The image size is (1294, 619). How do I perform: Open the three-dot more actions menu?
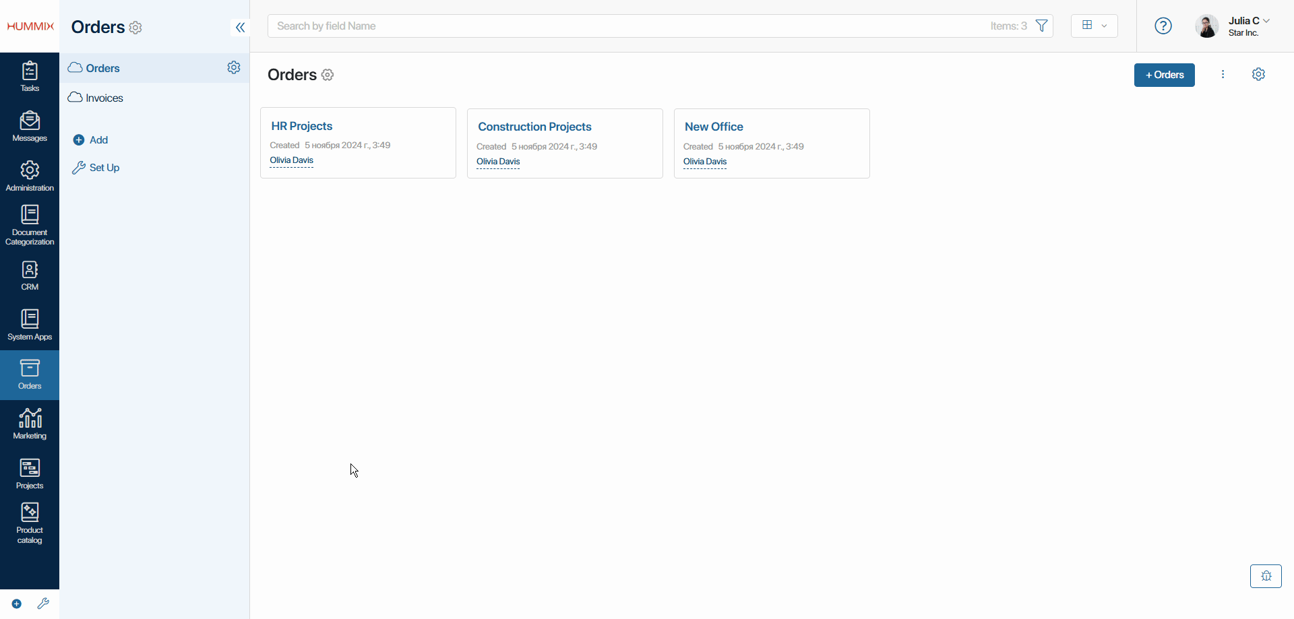click(x=1223, y=74)
